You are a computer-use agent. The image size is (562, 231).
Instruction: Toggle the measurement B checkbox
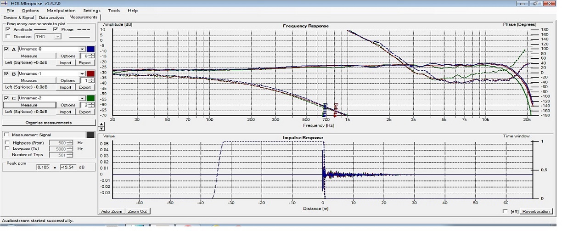point(6,73)
